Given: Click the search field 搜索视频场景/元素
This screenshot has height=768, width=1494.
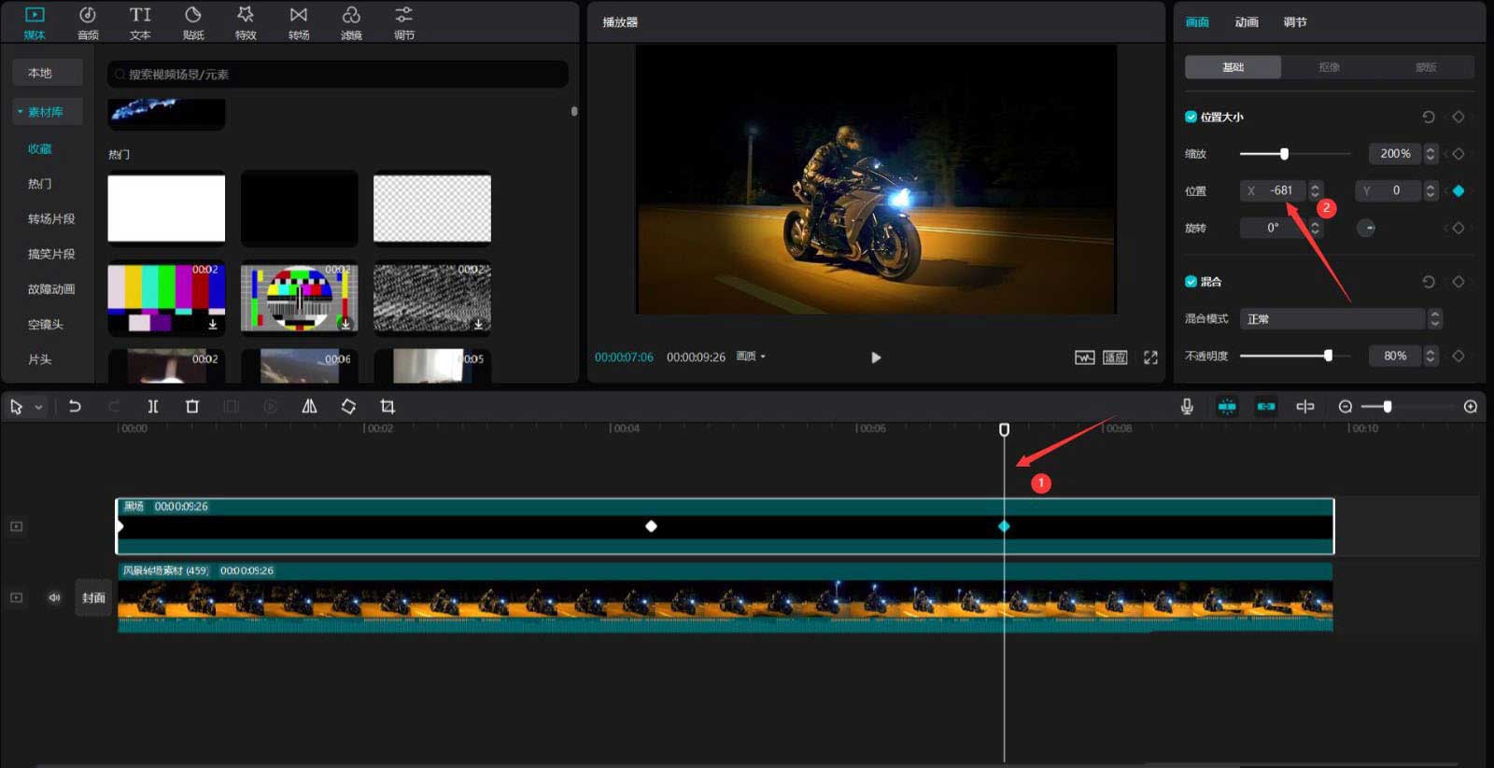Looking at the screenshot, I should pos(338,75).
